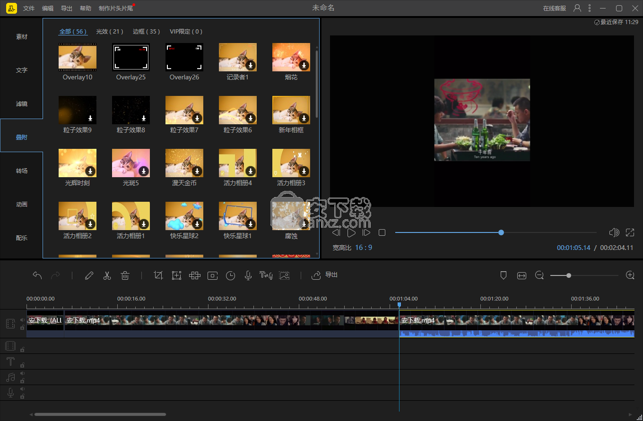Image resolution: width=643 pixels, height=421 pixels.
Task: Mute the voiceover microphone track
Action: point(22,389)
